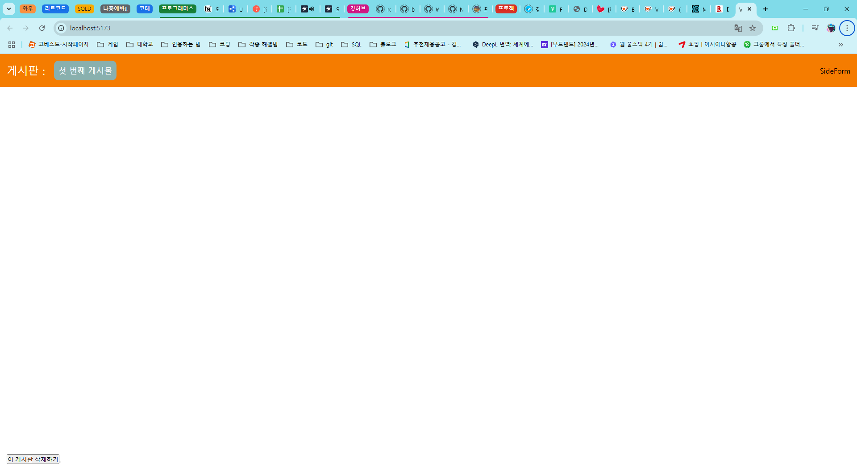The width and height of the screenshot is (857, 464).
Task: Reload the localhost page
Action: pyautogui.click(x=42, y=28)
